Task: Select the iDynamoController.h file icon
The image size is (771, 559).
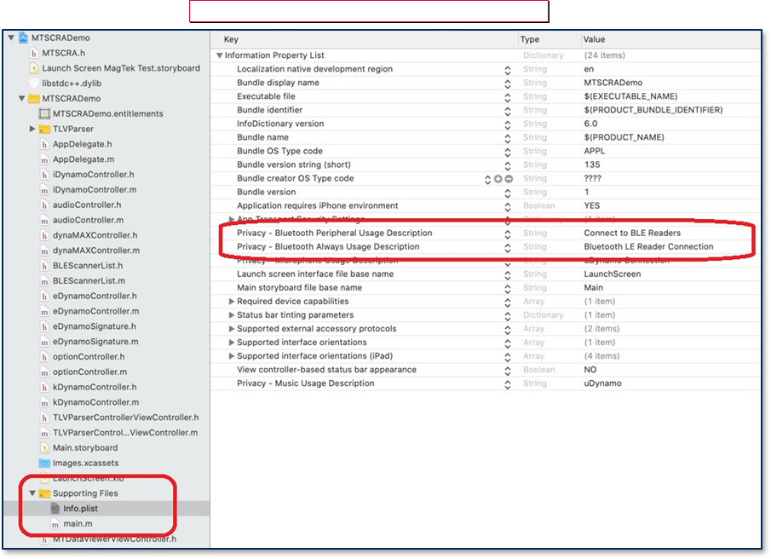Action: (x=44, y=175)
